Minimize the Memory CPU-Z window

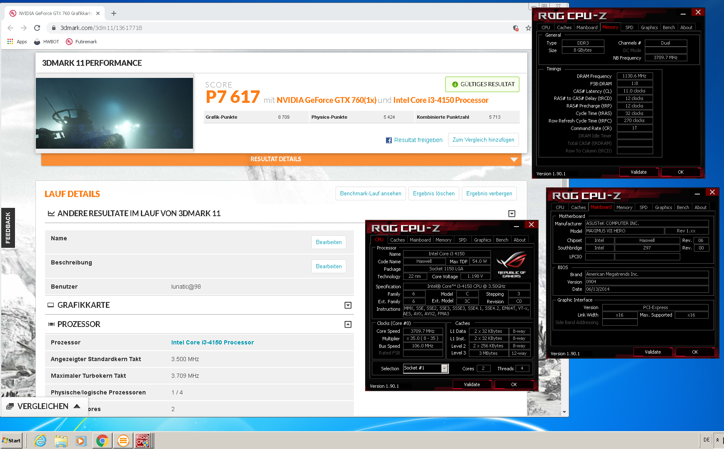tap(683, 14)
